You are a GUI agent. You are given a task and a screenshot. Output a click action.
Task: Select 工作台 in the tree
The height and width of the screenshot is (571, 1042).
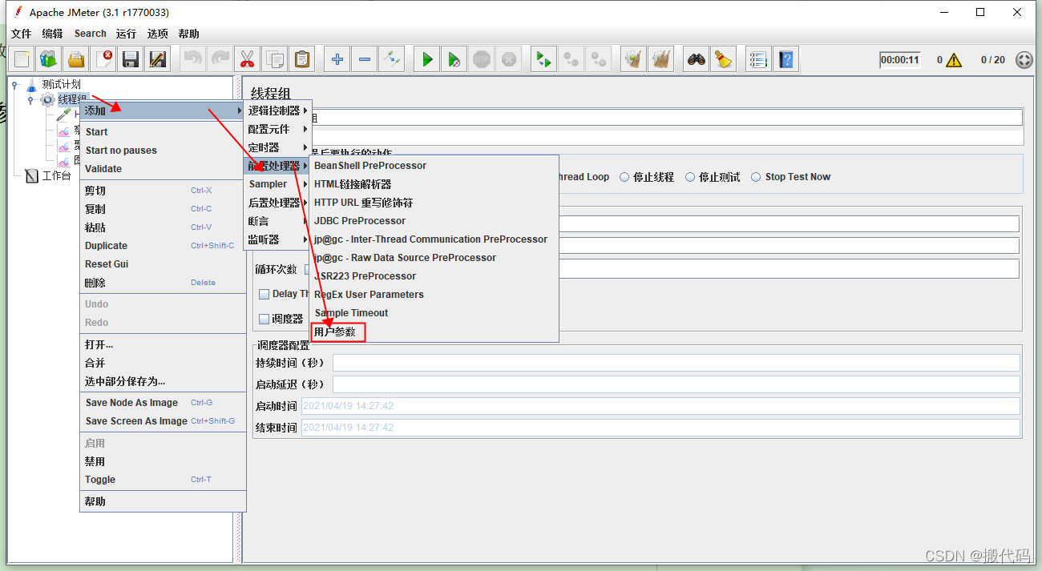(x=56, y=175)
